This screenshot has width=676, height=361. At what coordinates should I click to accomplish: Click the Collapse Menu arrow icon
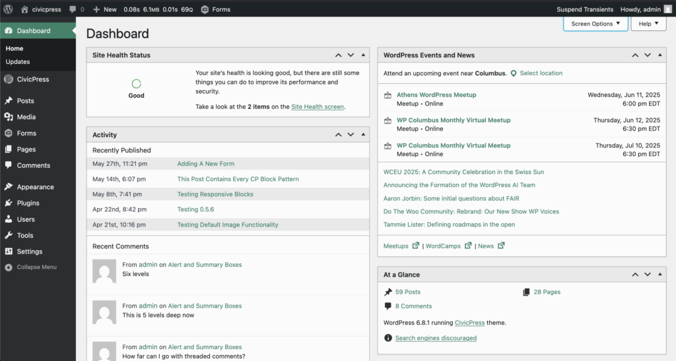tap(9, 267)
